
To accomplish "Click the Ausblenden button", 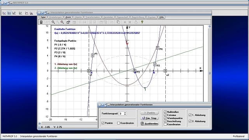I will pyautogui.click(x=149, y=124).
